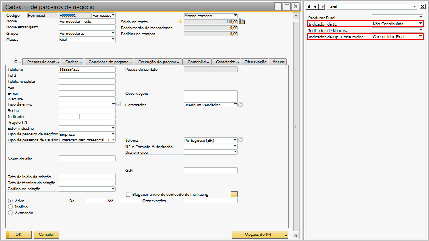Click the Nome field containing Fornecedor Teste
429x241 pixels.
pyautogui.click(x=87, y=21)
